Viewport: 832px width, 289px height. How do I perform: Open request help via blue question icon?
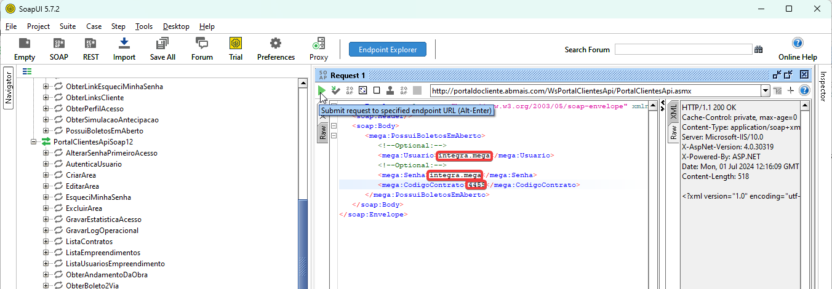pos(804,90)
